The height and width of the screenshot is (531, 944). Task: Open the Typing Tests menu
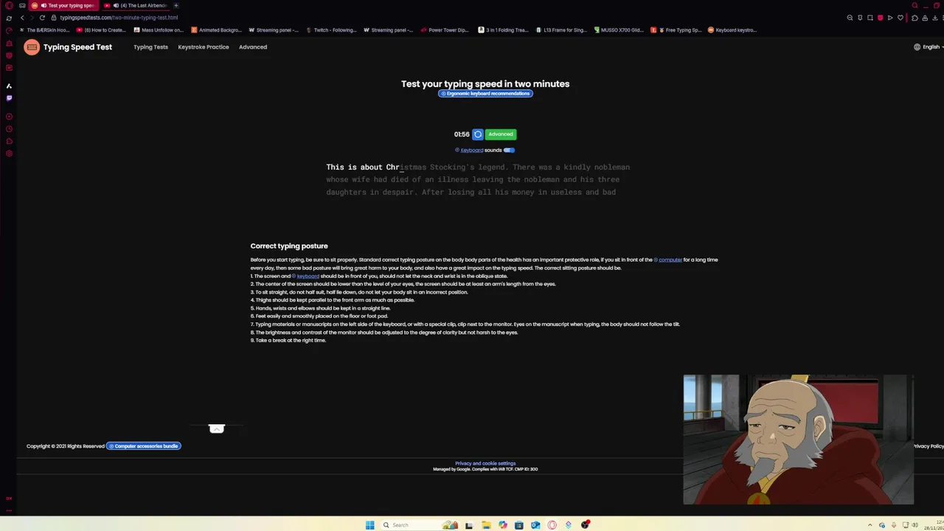point(150,47)
